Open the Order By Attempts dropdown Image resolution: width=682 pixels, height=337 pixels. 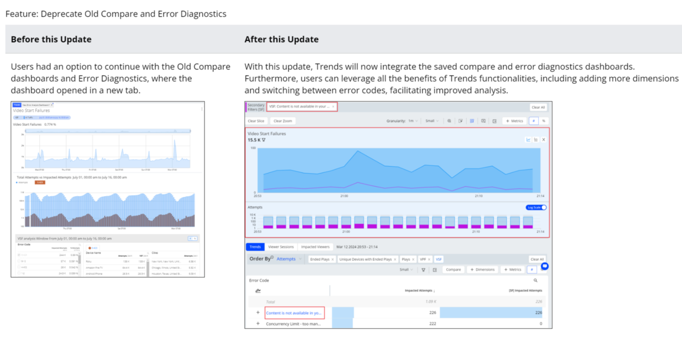289,259
